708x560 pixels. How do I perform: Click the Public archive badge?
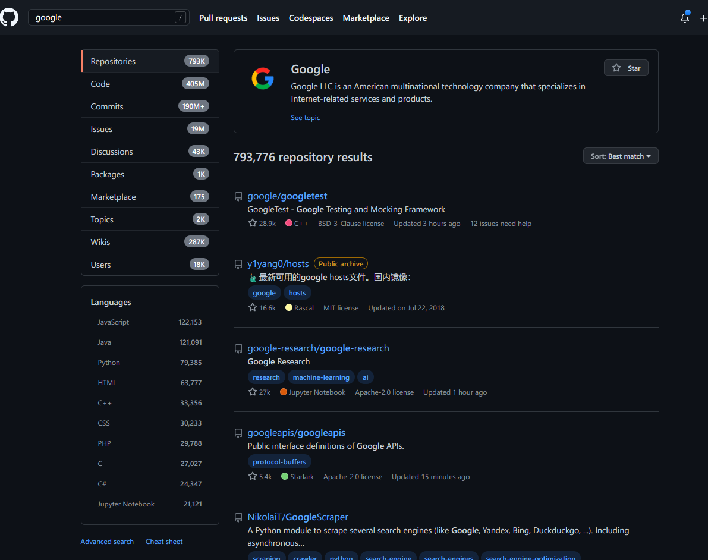point(341,264)
